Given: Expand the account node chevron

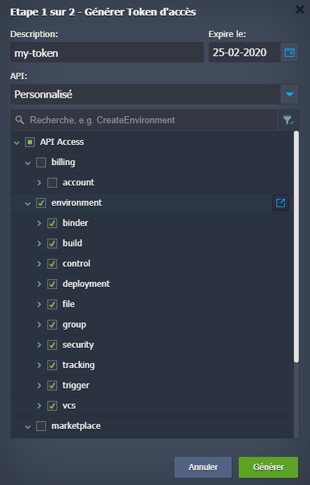Looking at the screenshot, I should coord(39,182).
